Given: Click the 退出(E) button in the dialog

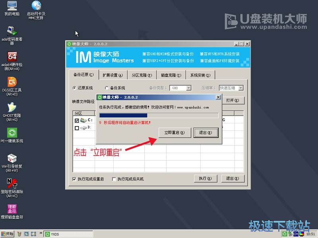Looking at the screenshot, I should click(x=206, y=133).
